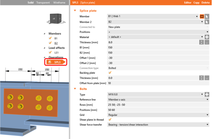Disable Shear plane in thread checkbox
The width and height of the screenshot is (214, 139).
(x=110, y=120)
